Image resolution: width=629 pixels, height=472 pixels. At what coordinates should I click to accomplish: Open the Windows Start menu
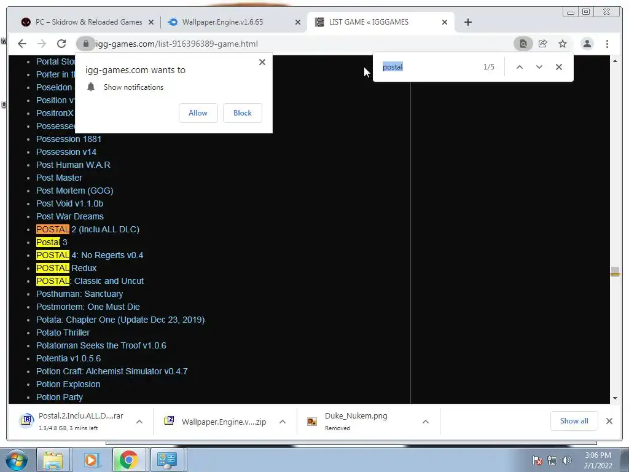click(15, 460)
